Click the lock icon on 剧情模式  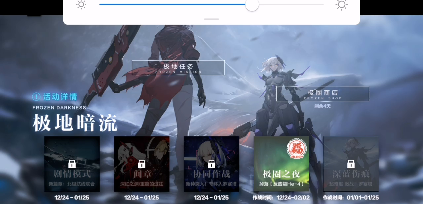pos(72,164)
